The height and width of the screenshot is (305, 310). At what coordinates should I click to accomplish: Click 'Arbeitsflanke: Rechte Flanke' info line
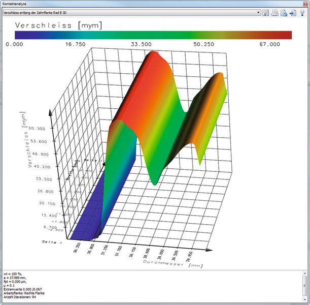coord(24,293)
